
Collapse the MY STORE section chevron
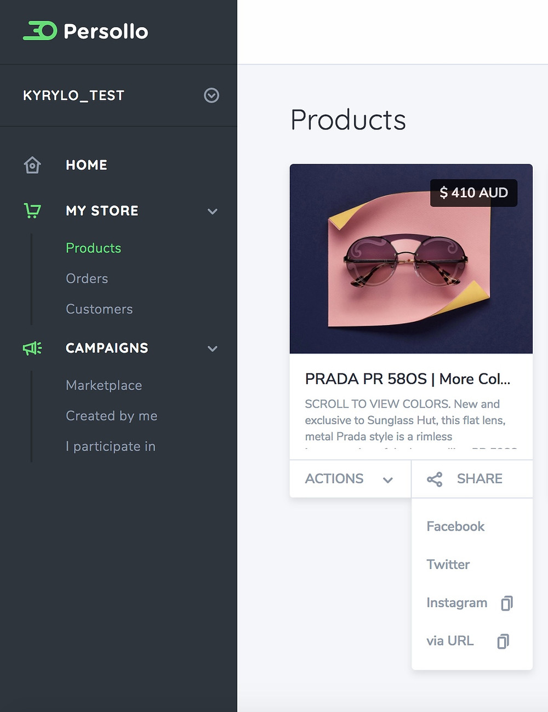point(213,211)
